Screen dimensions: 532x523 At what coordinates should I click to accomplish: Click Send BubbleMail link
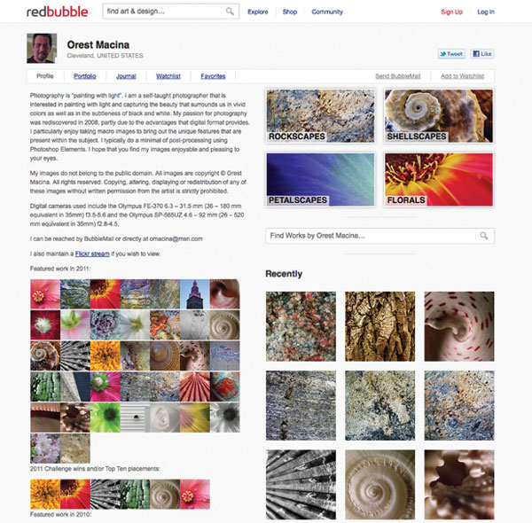(x=397, y=76)
